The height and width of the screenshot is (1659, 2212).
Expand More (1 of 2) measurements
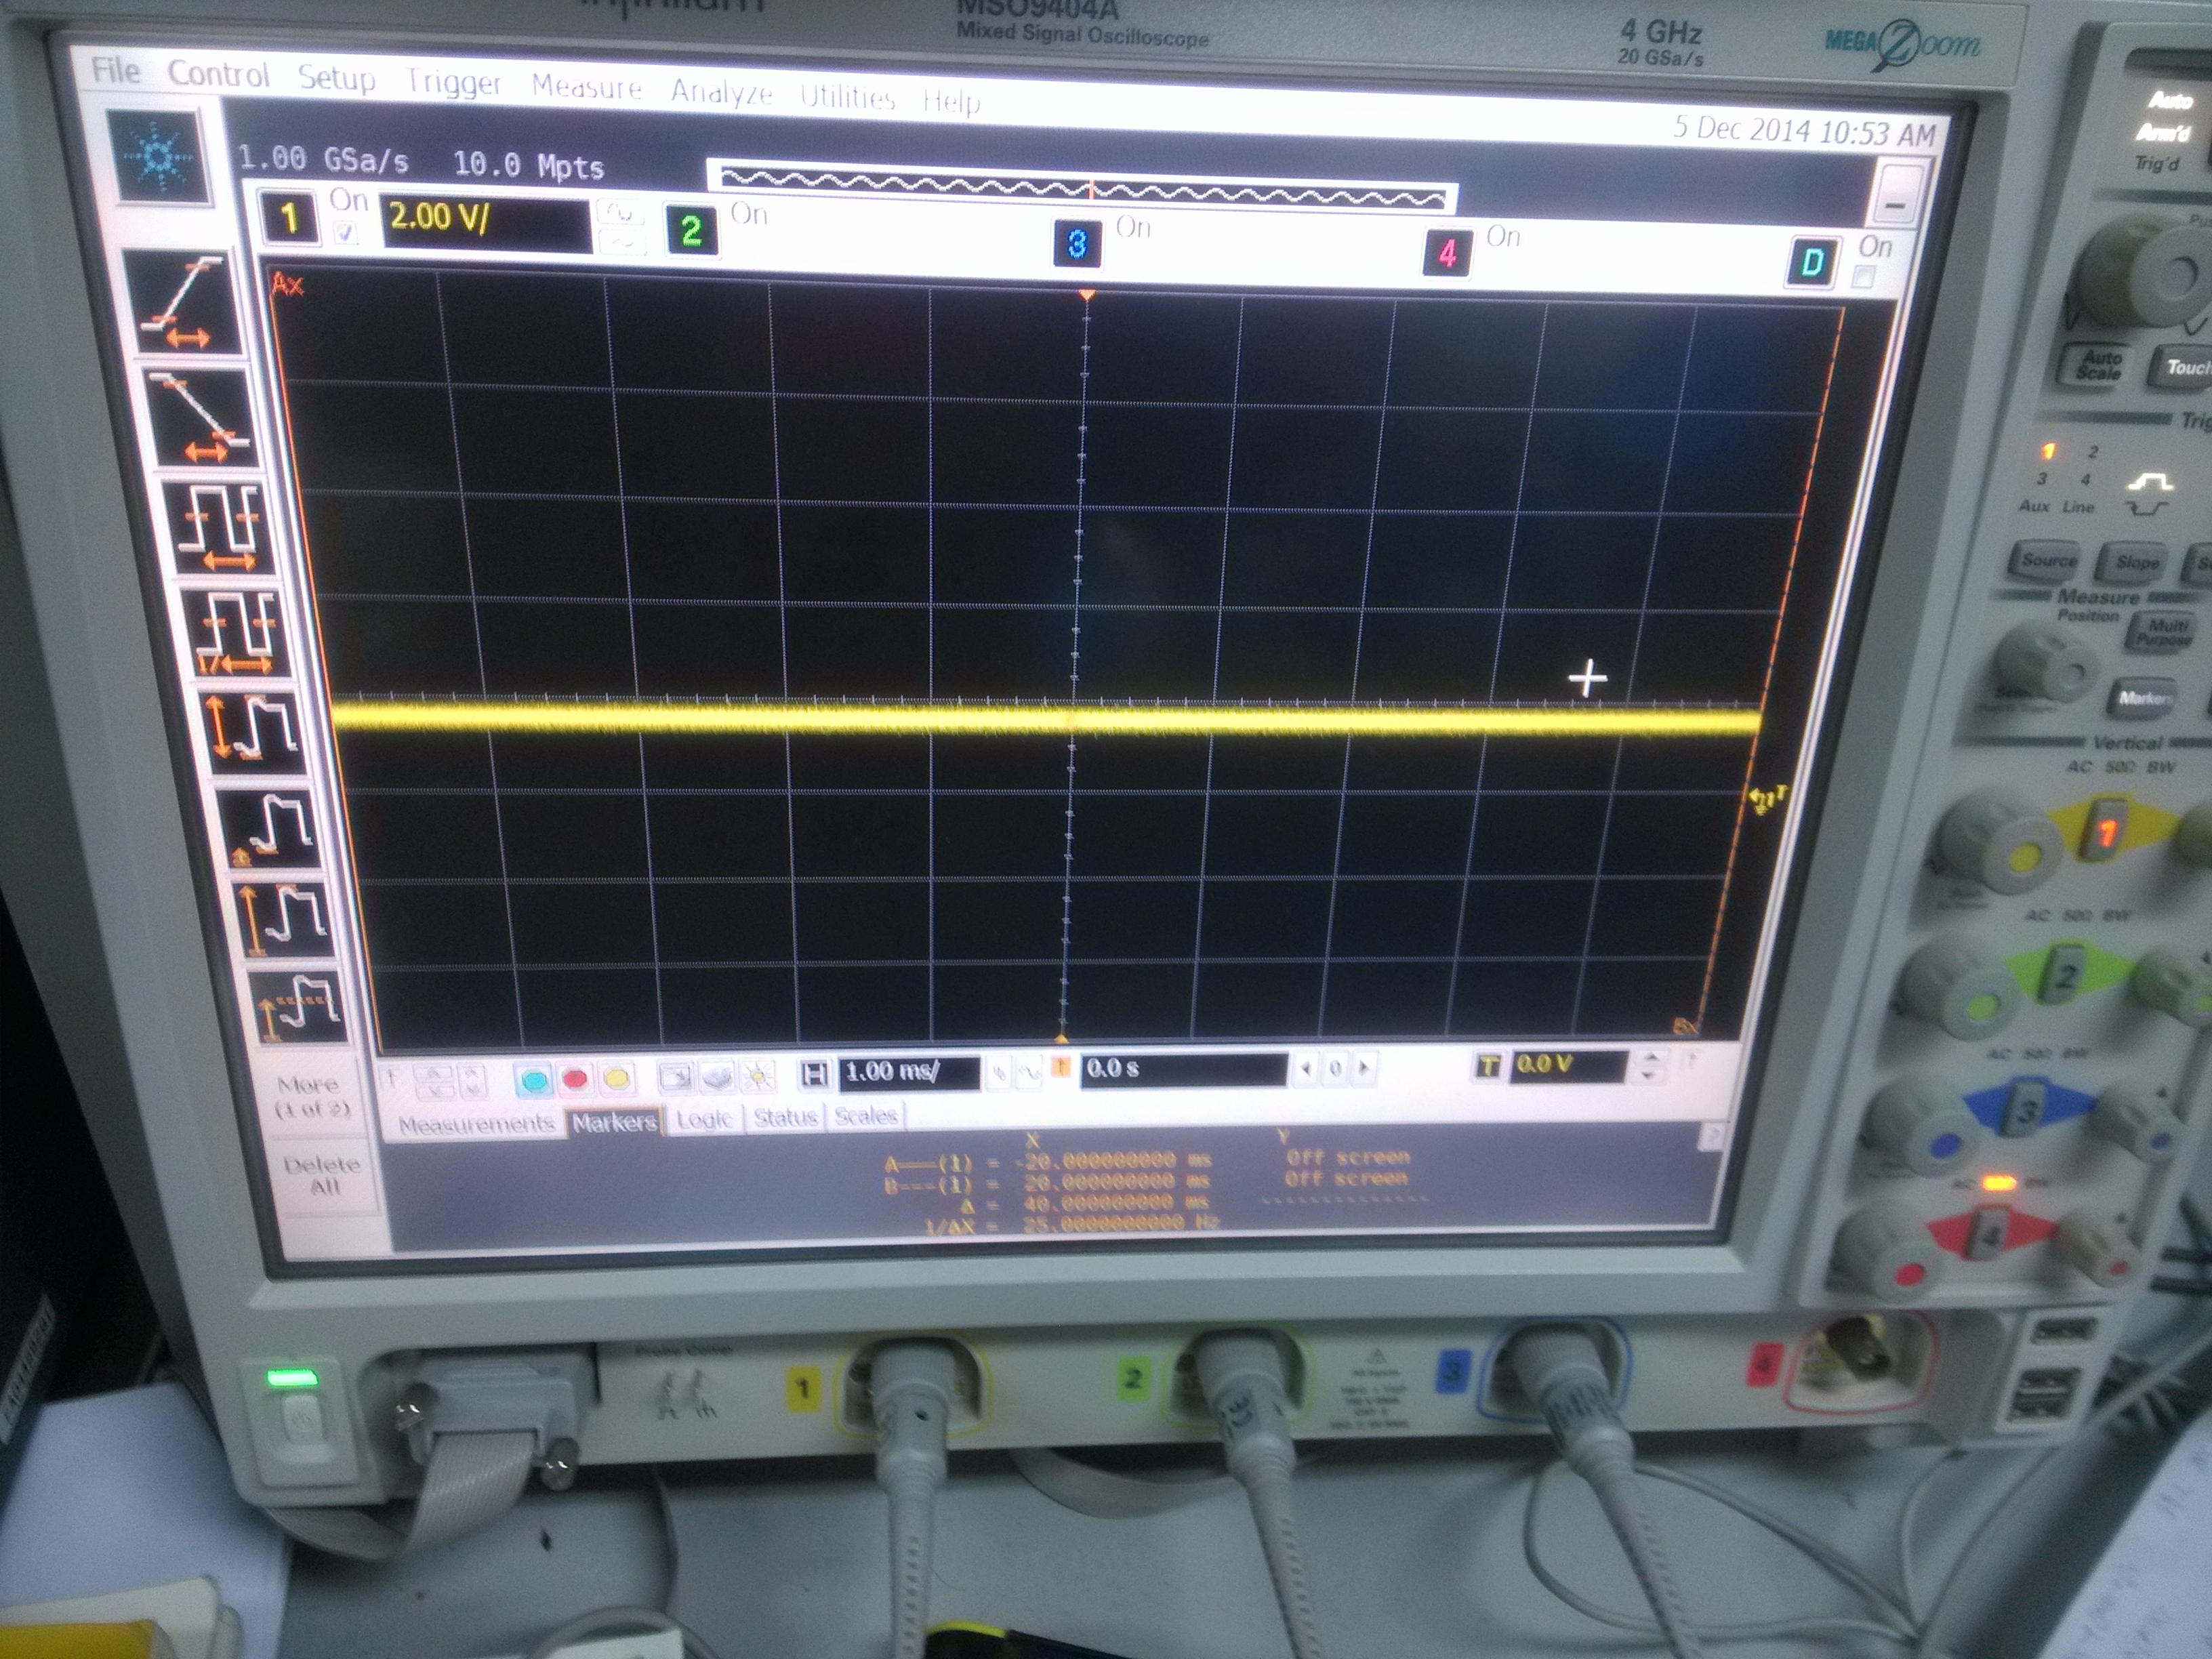(x=312, y=1096)
